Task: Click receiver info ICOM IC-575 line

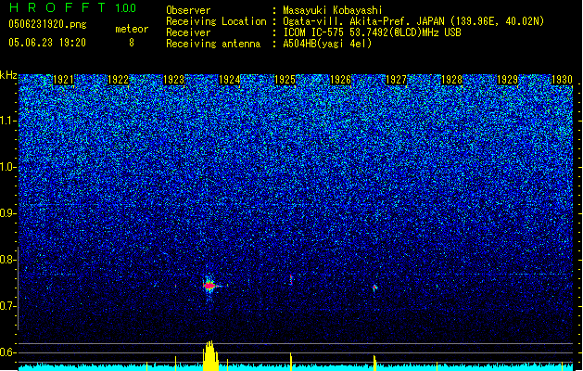Action: click(373, 32)
